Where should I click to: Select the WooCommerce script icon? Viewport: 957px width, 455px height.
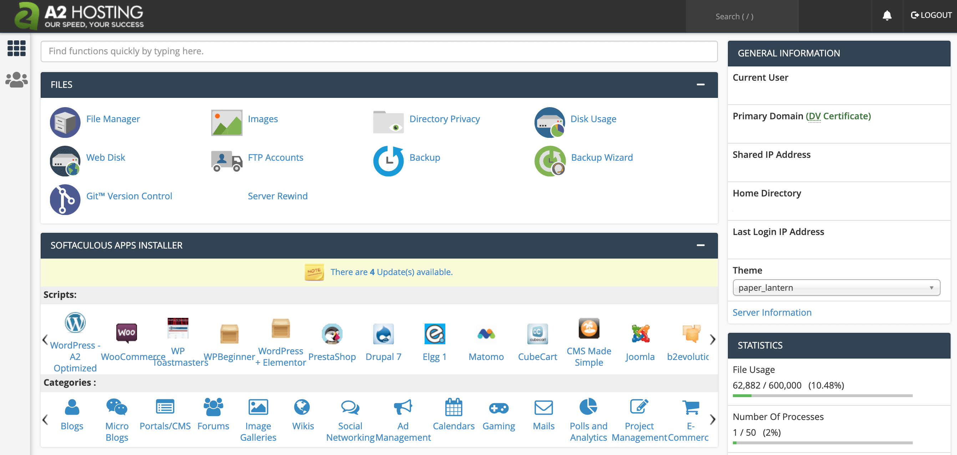126,332
